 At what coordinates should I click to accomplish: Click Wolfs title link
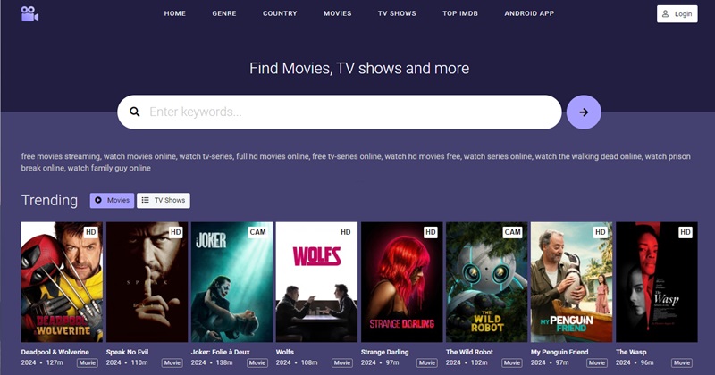click(285, 352)
